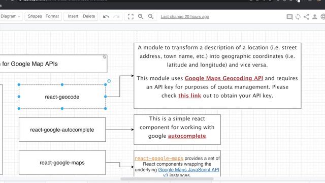Screen dimensions: 325x183
Task: Redo the undone action
Action: click(x=116, y=17)
